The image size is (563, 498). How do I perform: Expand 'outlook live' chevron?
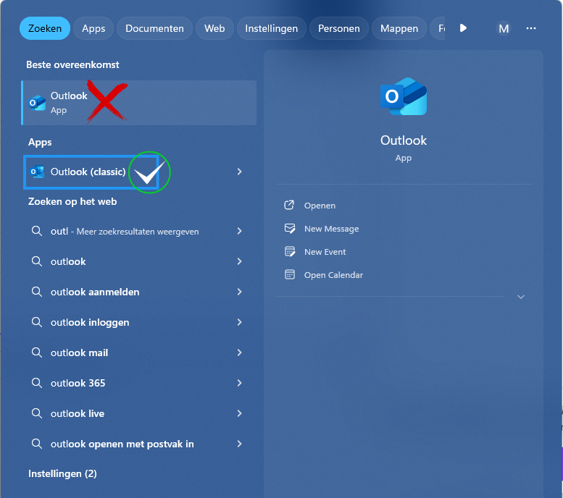point(240,413)
